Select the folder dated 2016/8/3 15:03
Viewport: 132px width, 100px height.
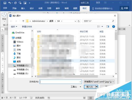tap(76, 64)
